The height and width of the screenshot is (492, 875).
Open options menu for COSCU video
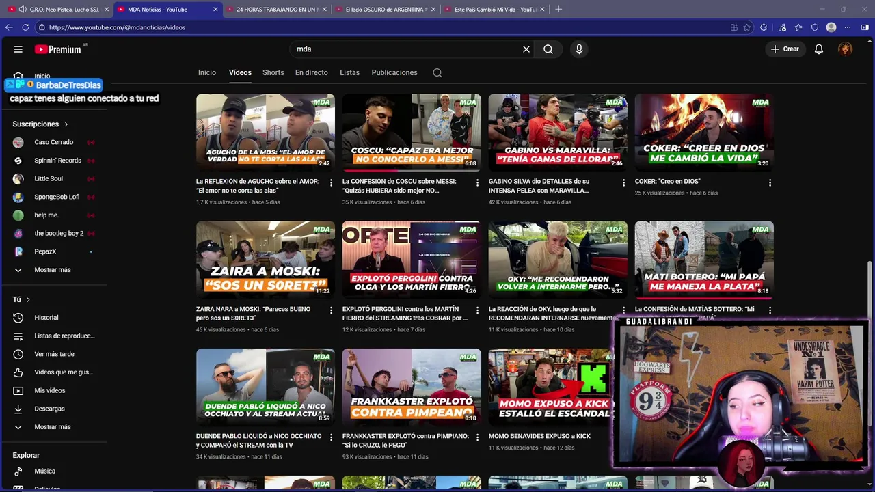pos(477,183)
